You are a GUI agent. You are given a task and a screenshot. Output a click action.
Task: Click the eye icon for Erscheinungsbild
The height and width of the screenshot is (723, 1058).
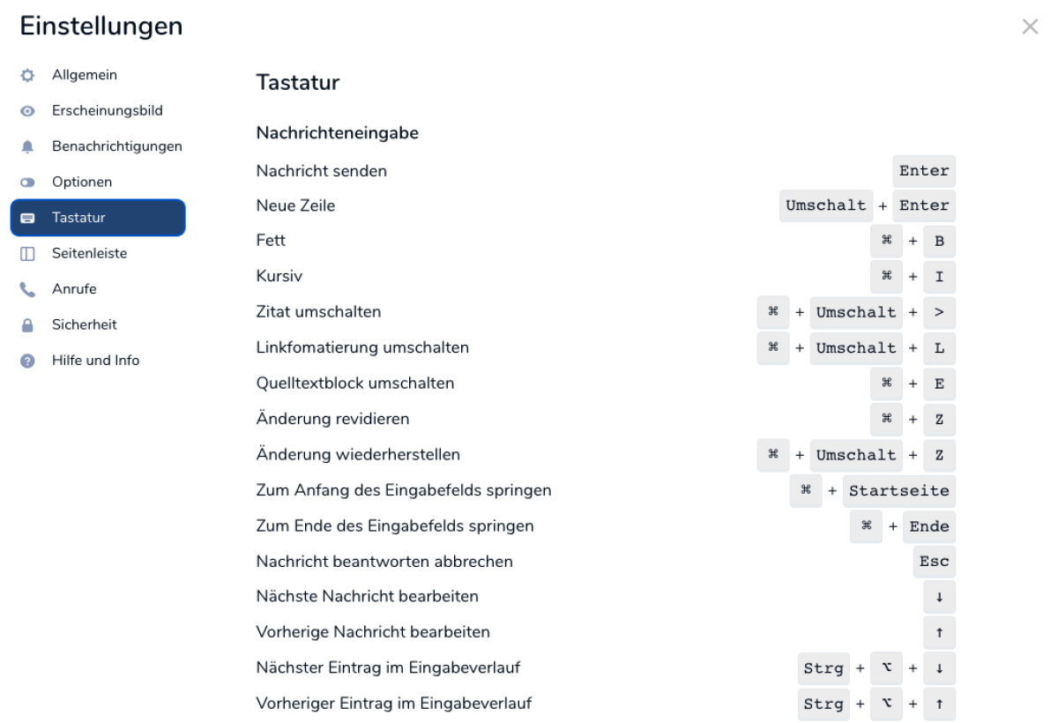point(27,111)
